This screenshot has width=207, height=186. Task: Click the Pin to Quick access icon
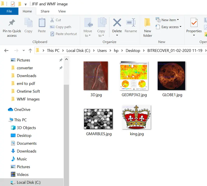click(12, 23)
